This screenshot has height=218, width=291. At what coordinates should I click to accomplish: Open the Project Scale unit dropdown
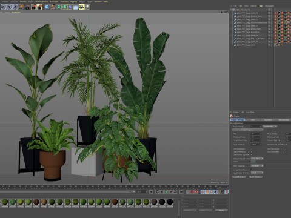(270, 127)
